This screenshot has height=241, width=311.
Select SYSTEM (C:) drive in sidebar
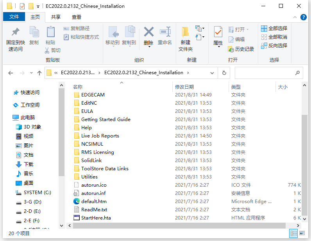coord(33,193)
